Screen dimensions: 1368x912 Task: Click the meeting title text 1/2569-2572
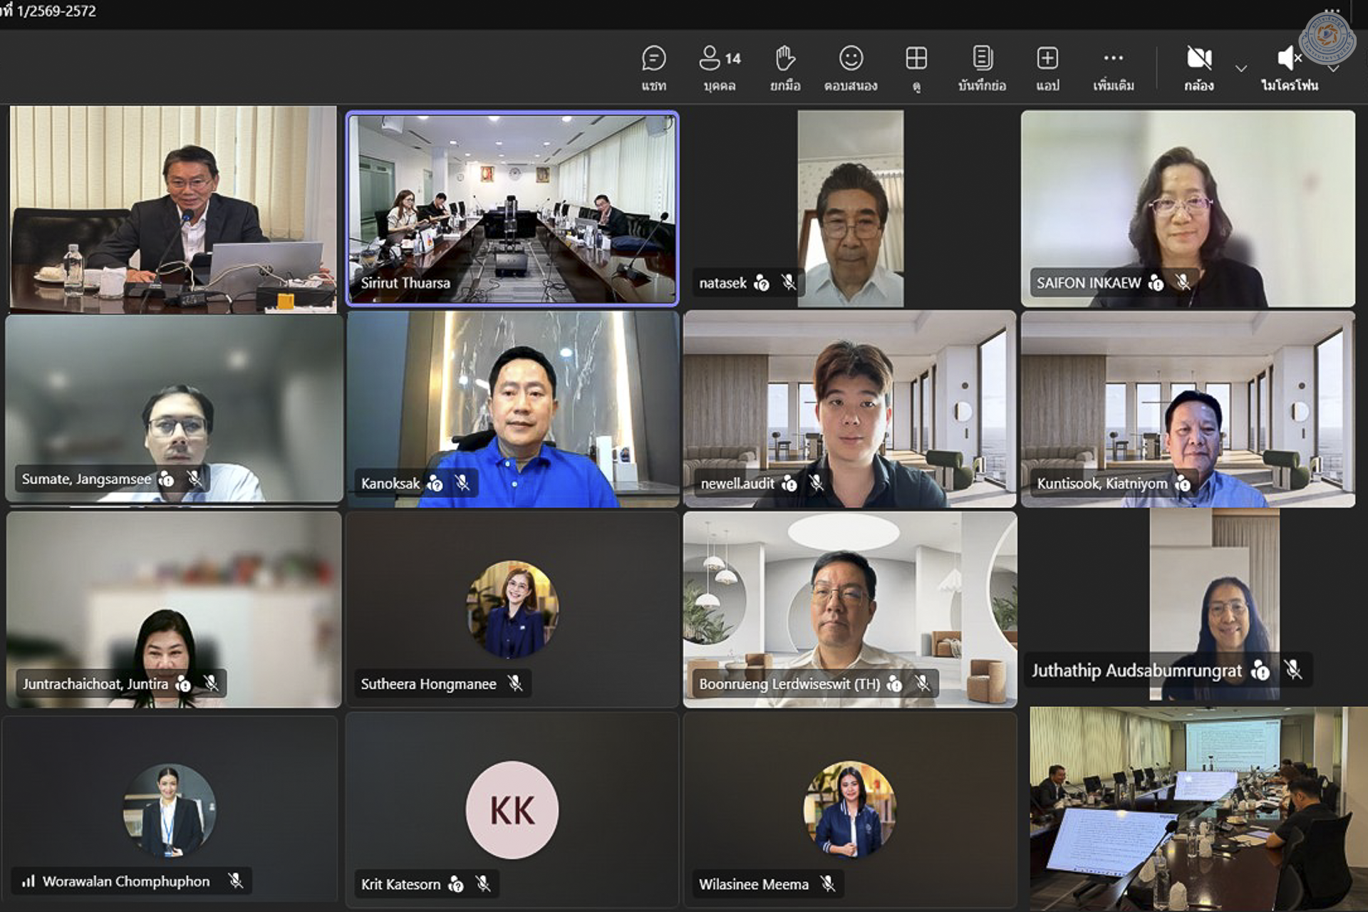click(x=56, y=11)
